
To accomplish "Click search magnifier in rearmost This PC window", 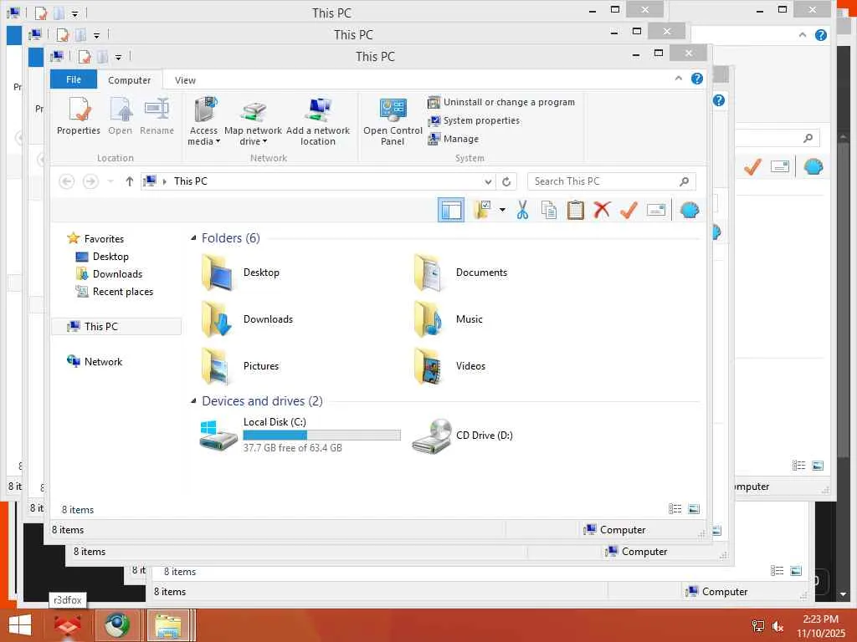I will click(x=808, y=138).
